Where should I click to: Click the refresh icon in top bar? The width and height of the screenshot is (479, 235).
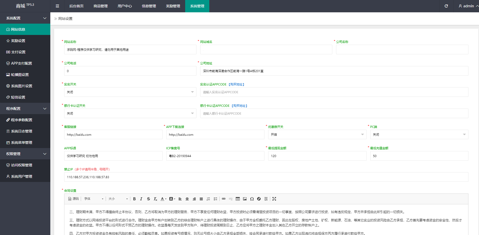click(446, 6)
